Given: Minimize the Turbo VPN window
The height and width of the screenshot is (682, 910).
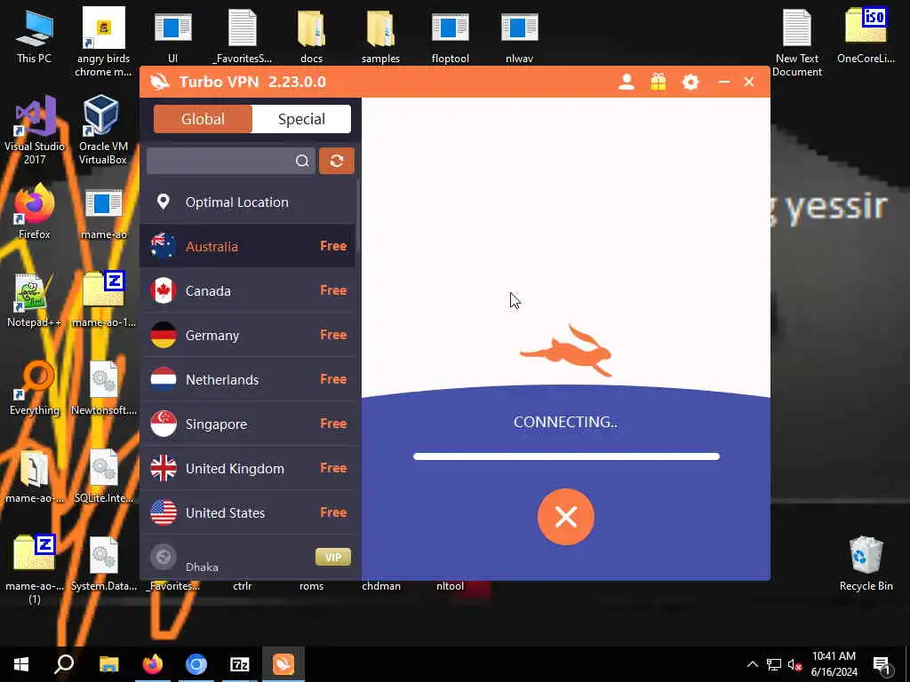Looking at the screenshot, I should click(x=723, y=82).
